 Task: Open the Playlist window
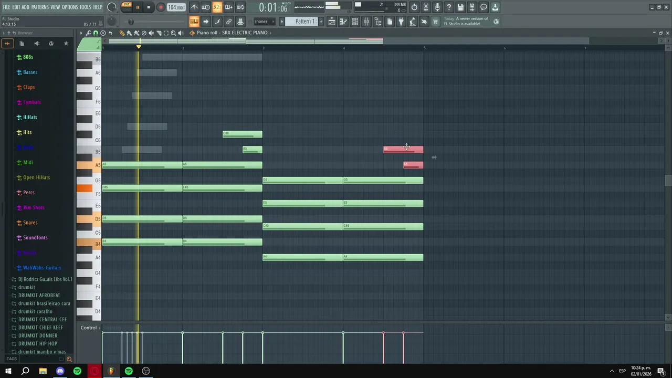pyautogui.click(x=332, y=22)
